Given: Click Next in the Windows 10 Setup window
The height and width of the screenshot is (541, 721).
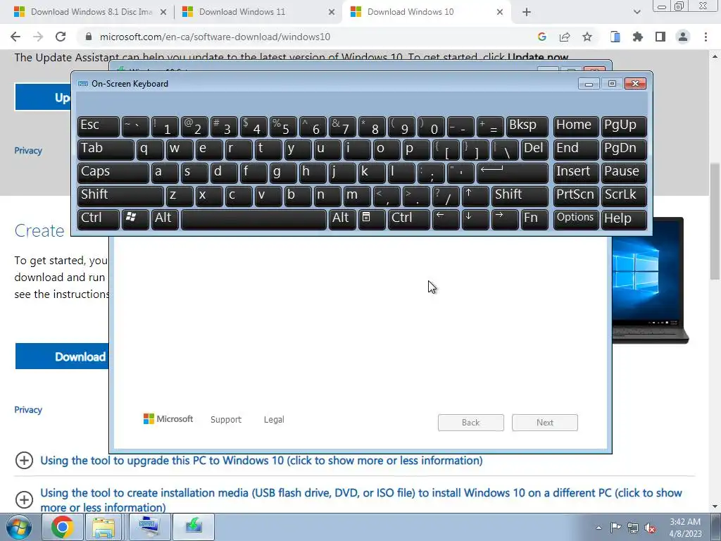Looking at the screenshot, I should [545, 423].
